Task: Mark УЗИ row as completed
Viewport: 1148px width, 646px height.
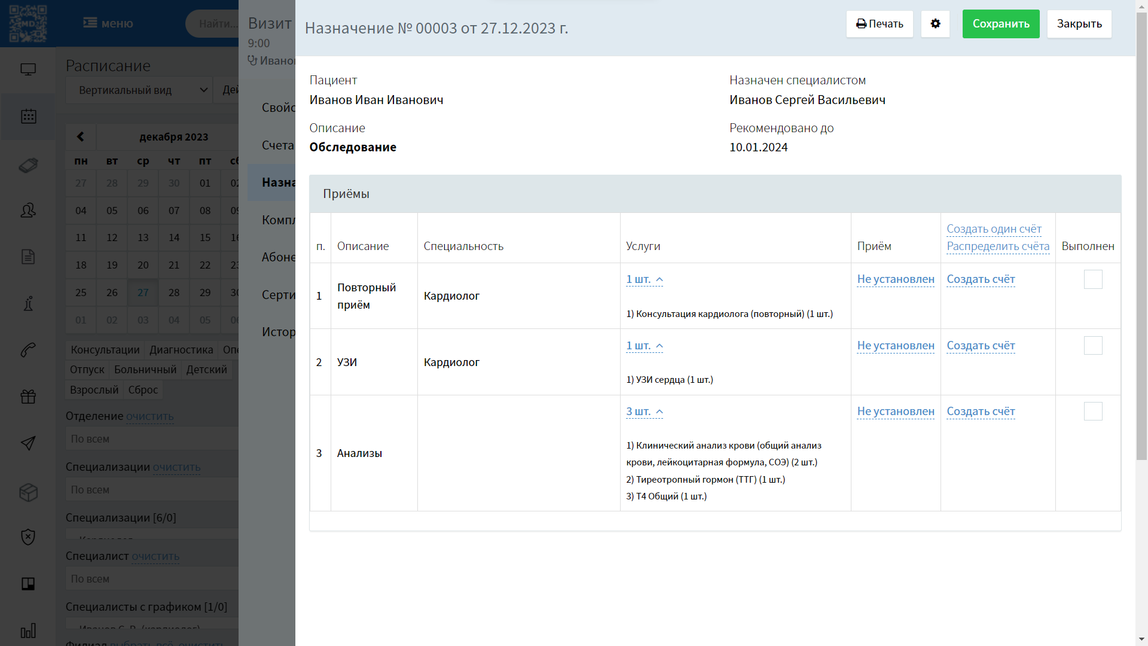Action: (1093, 345)
